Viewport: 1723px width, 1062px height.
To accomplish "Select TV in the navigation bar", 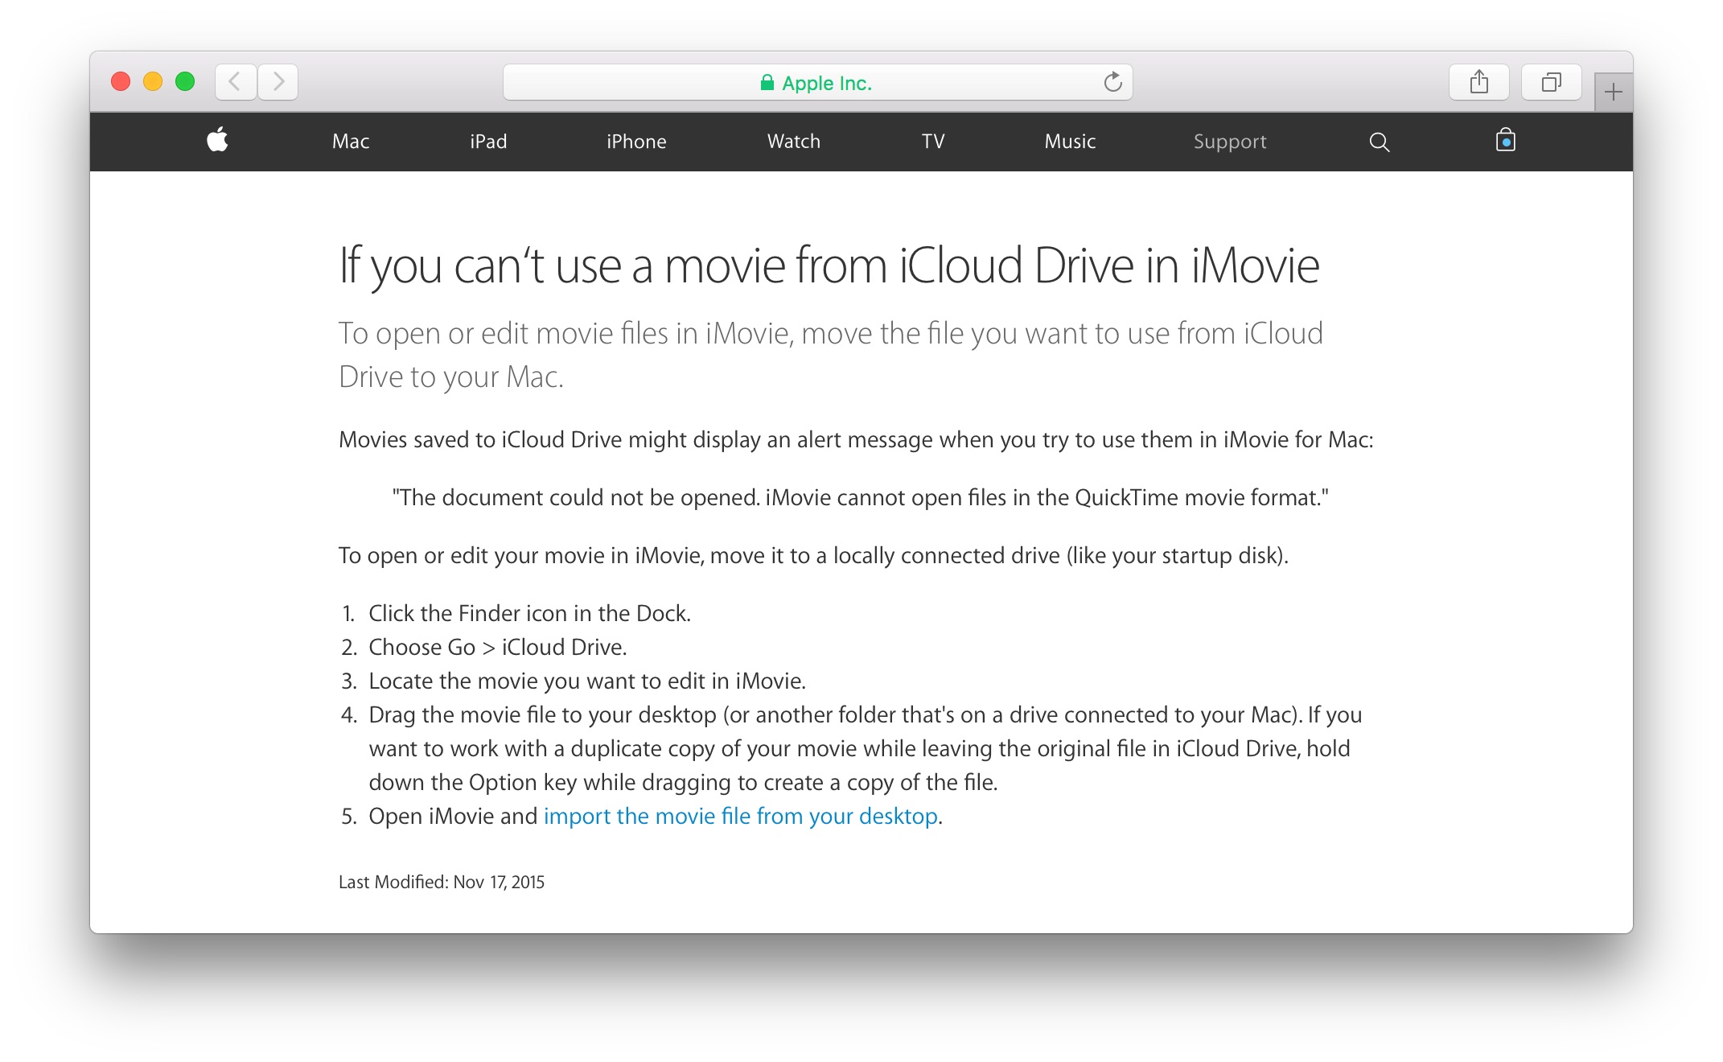I will (x=932, y=142).
